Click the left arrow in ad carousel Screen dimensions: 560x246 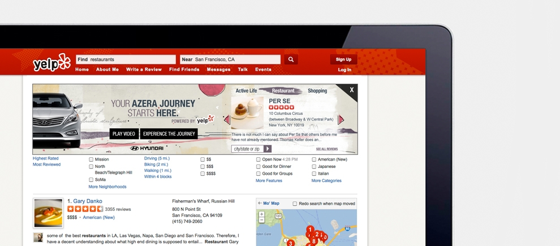[227, 120]
